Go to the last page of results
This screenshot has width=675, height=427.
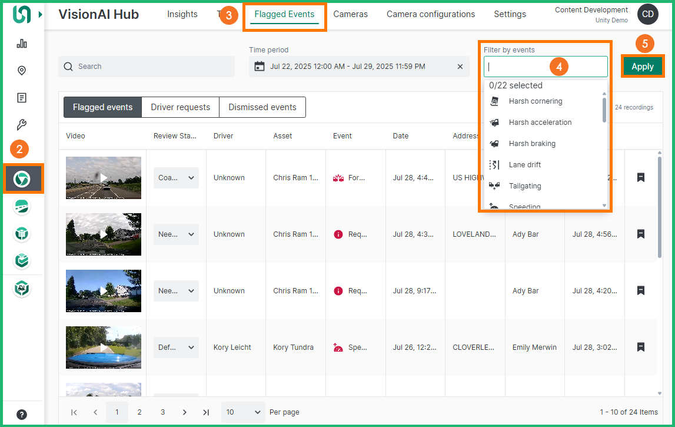point(206,412)
